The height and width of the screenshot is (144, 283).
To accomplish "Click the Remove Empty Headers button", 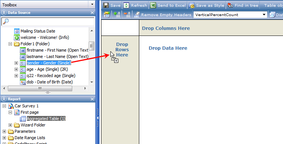I will [x=162, y=15].
